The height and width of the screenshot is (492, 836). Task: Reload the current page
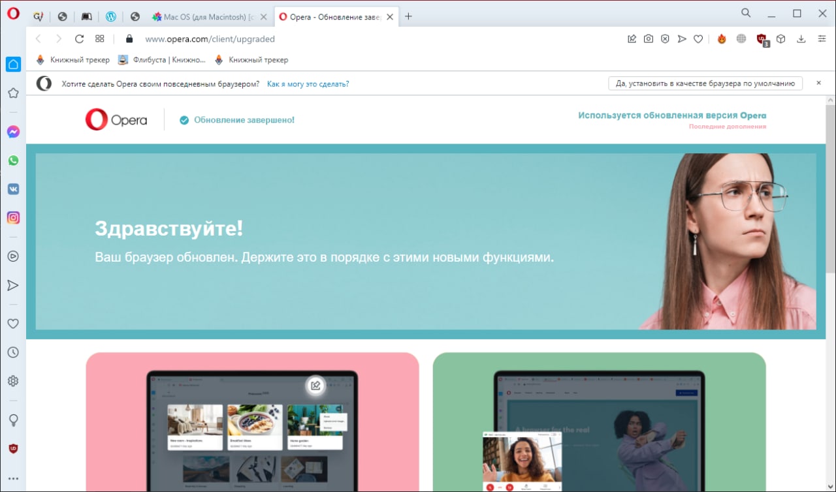(x=80, y=38)
